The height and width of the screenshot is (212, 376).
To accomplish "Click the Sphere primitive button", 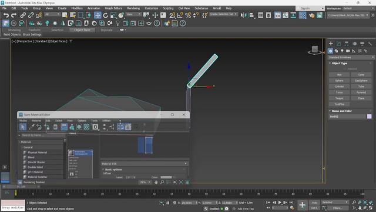I will pyautogui.click(x=339, y=81).
